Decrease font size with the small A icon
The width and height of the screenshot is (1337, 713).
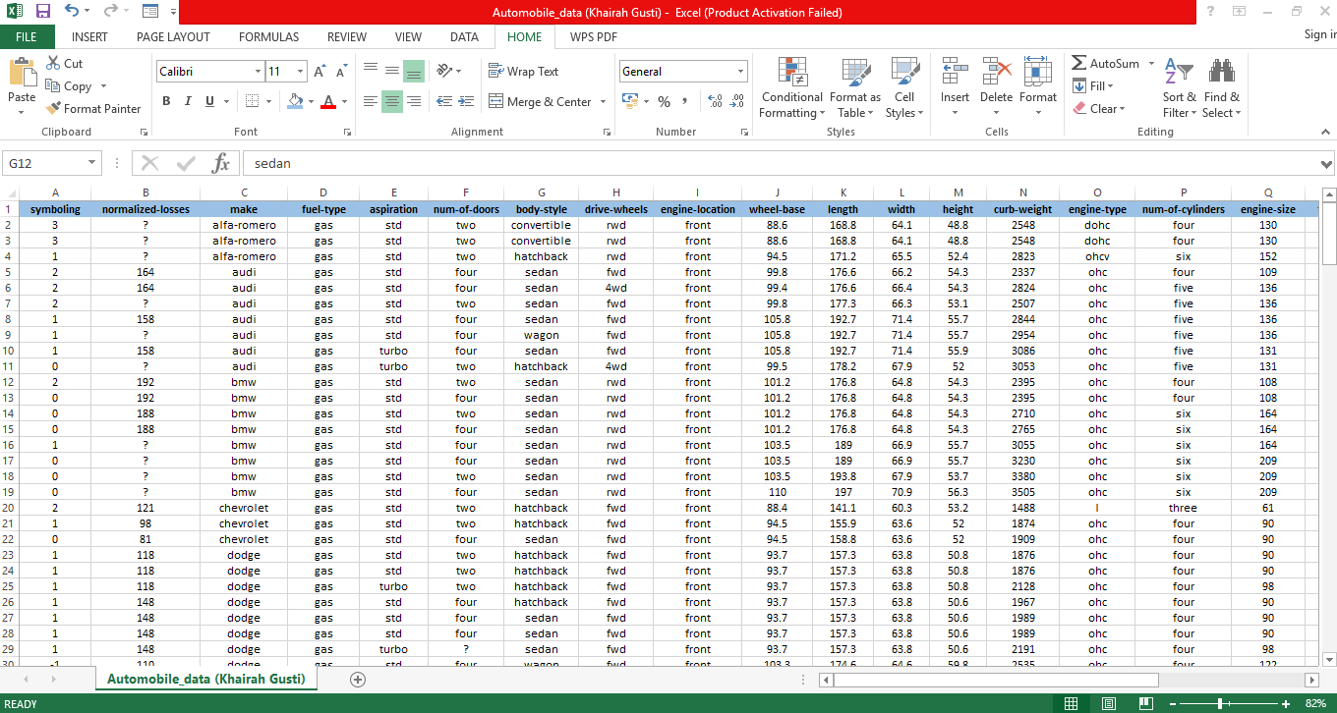(x=341, y=72)
